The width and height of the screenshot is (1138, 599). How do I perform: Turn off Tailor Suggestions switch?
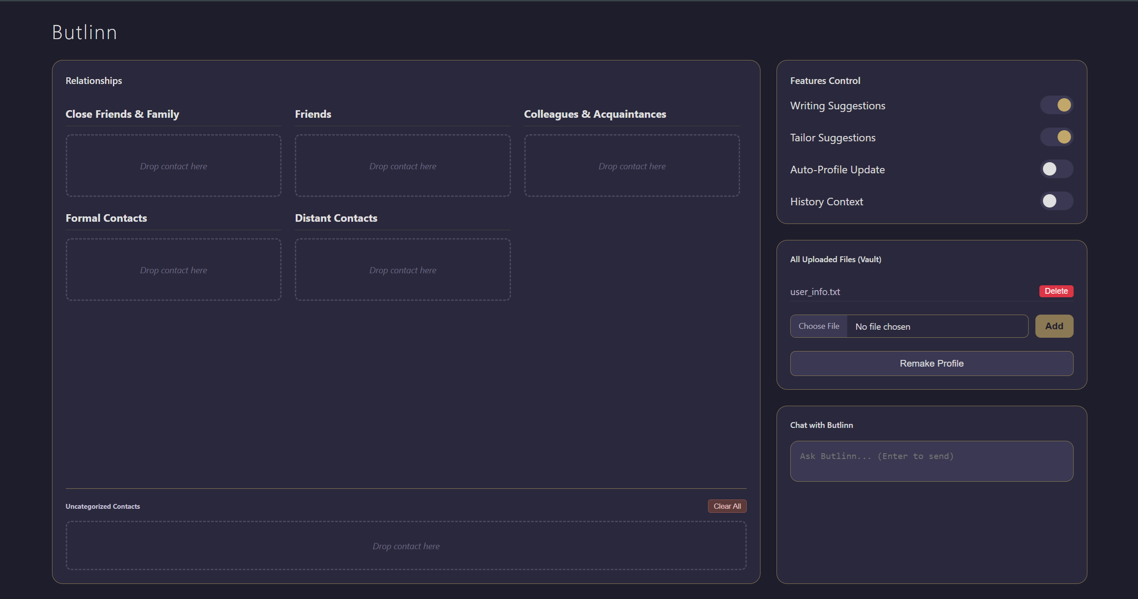[x=1056, y=137]
